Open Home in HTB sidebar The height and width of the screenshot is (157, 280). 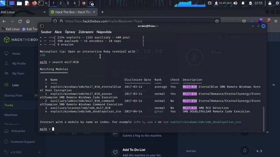(16, 54)
